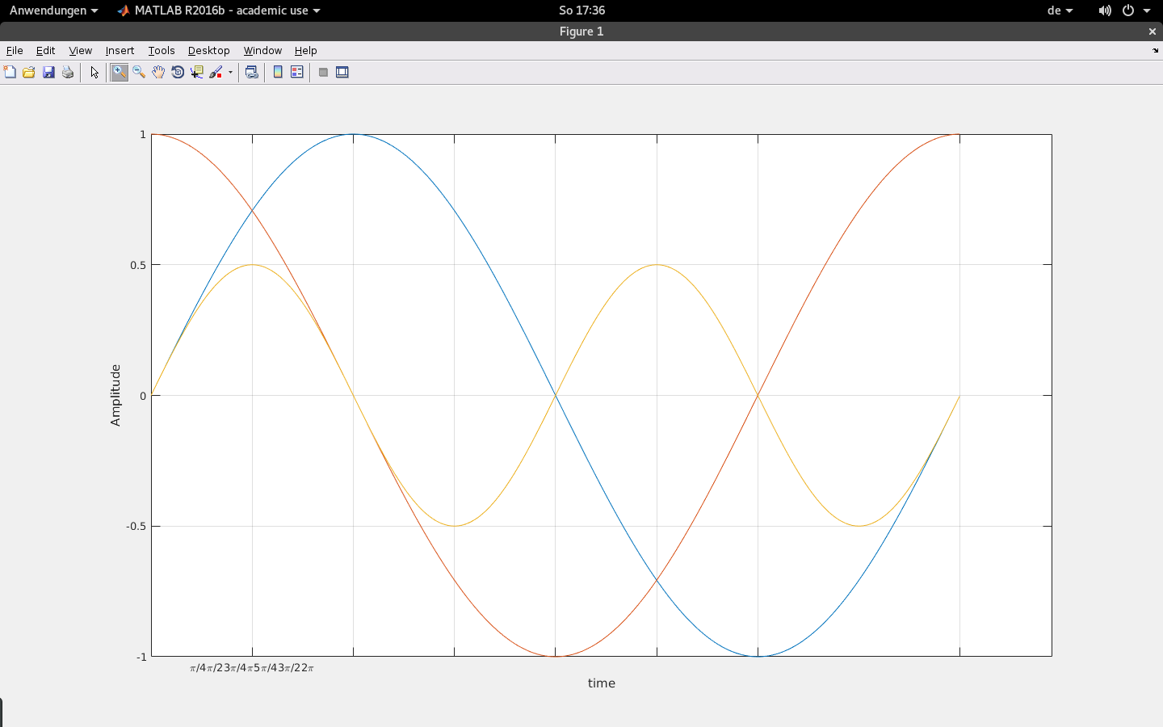Open a file with the folder icon

(29, 72)
